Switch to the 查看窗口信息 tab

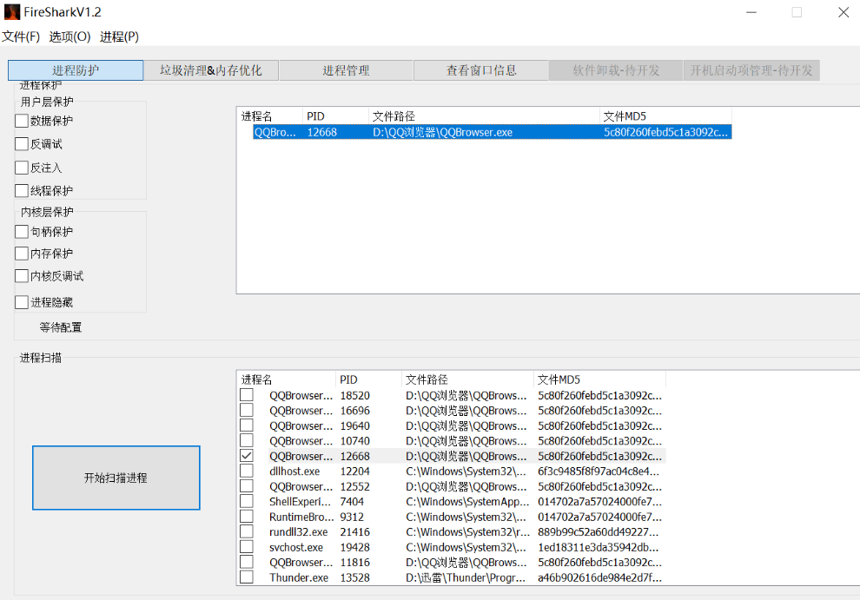click(x=481, y=70)
